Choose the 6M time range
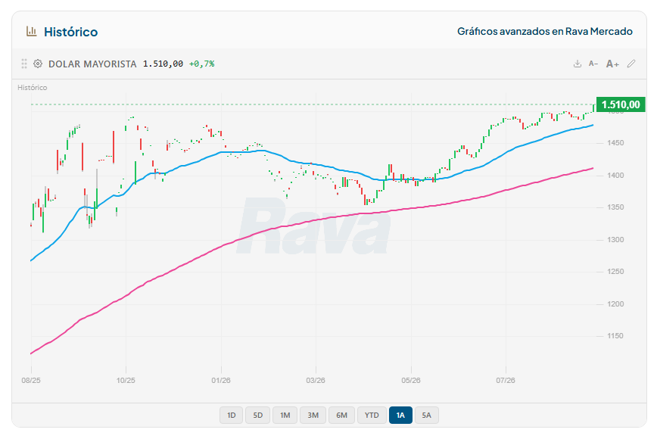Viewport: 657px width, 442px height. (x=342, y=416)
